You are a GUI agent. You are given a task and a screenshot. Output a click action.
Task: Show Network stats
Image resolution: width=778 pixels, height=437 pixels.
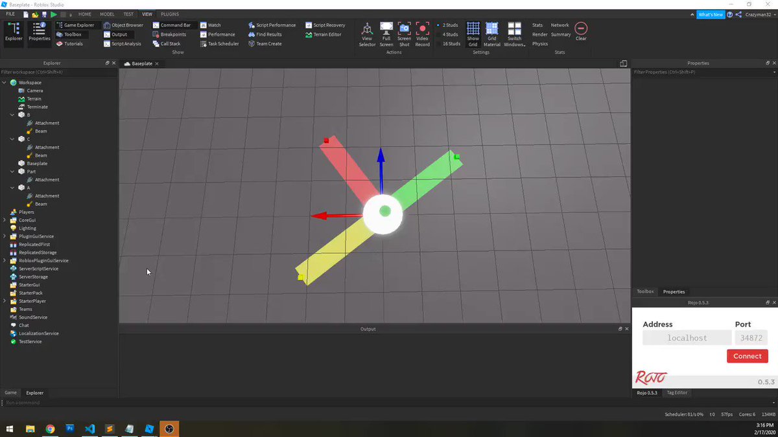(560, 25)
